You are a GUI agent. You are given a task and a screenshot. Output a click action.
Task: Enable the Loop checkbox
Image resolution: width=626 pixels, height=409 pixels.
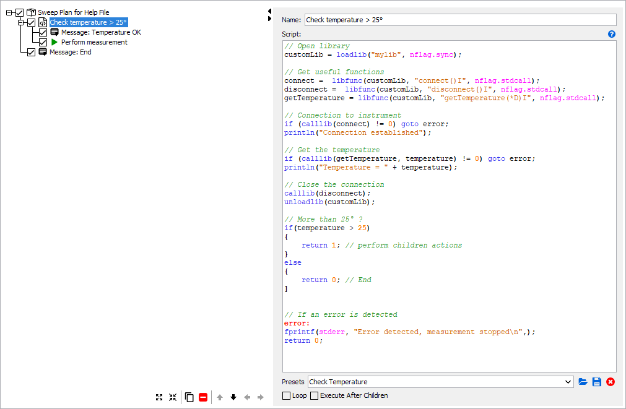[286, 395]
